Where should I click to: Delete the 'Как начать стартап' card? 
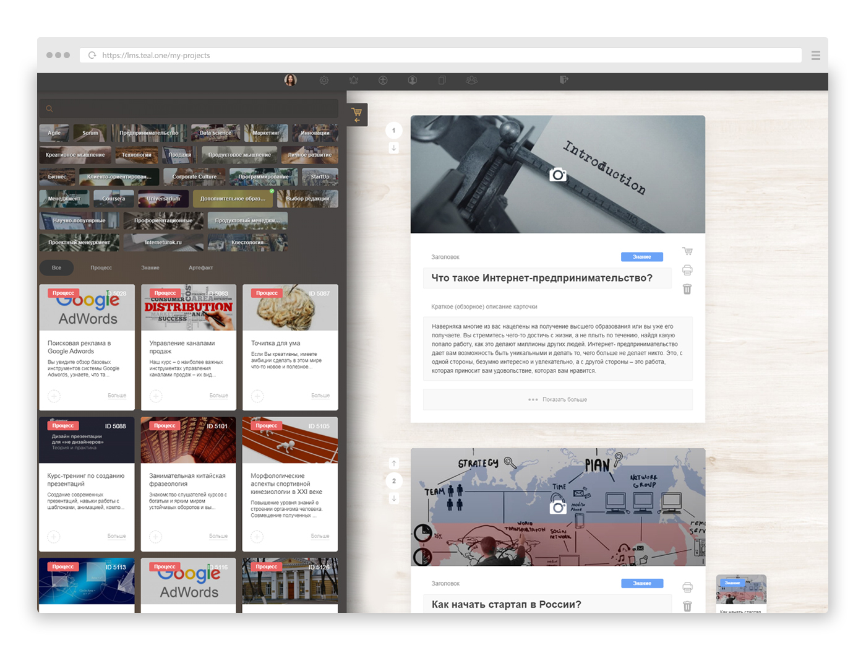[x=687, y=606]
